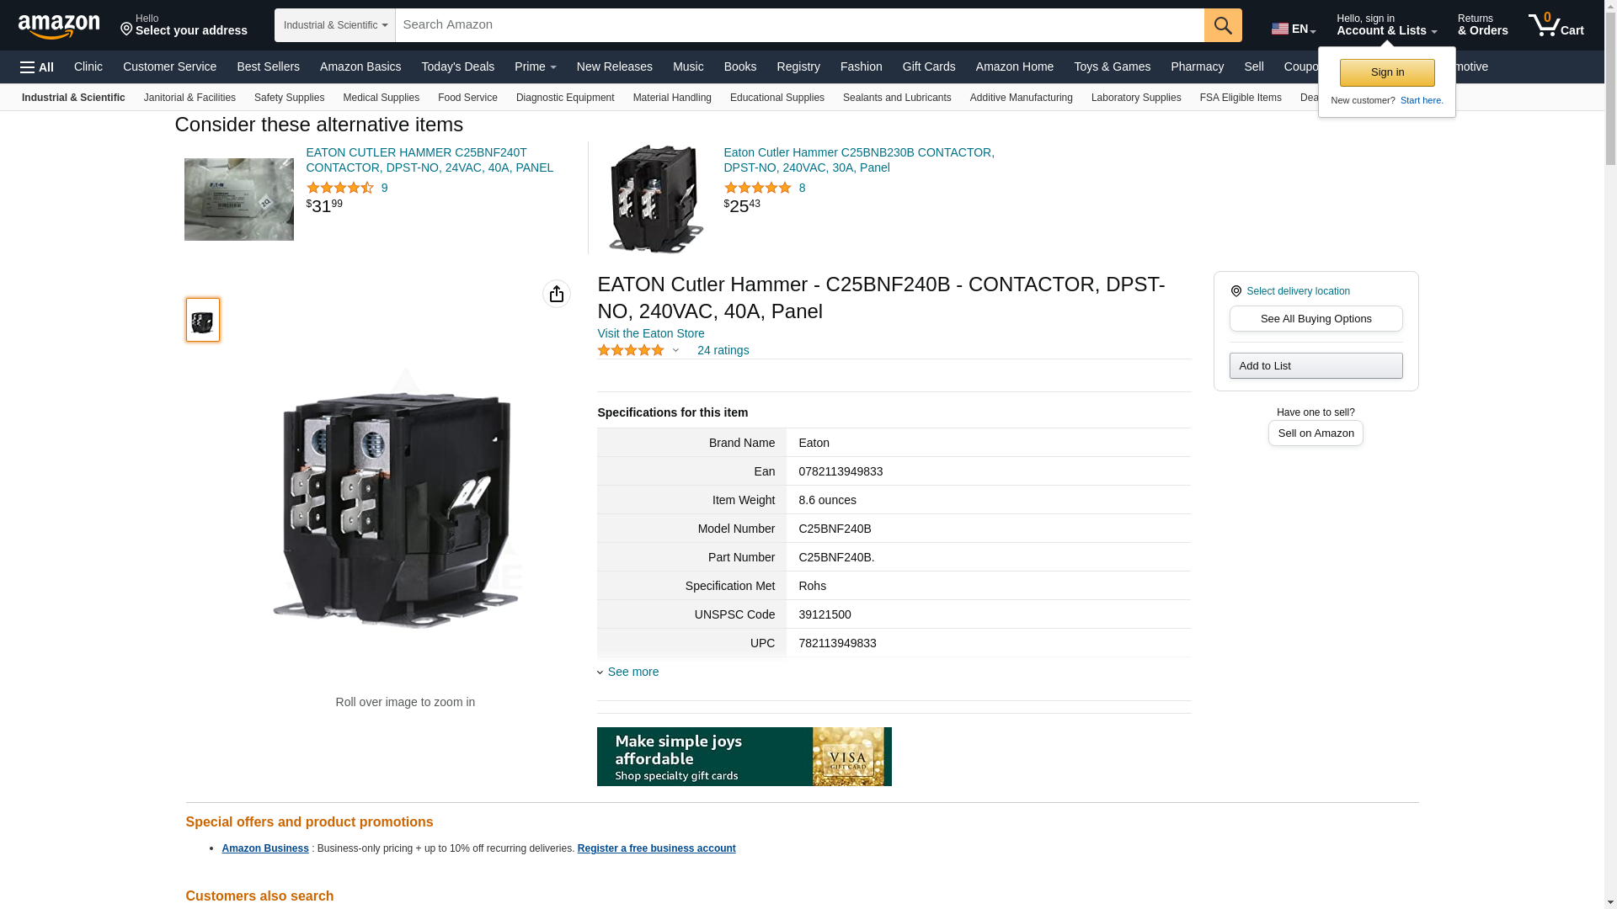Go to Laboratory Supplies subcategory

point(1136,98)
